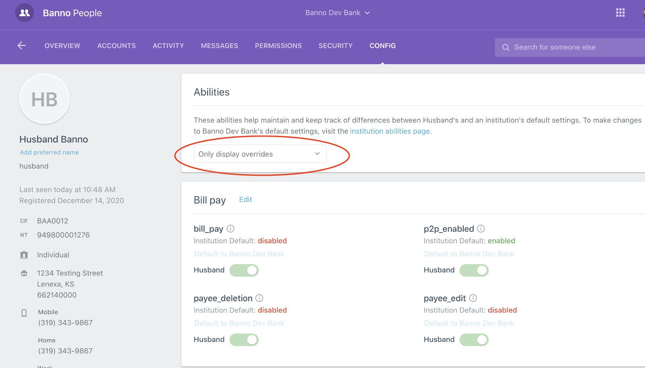
Task: Expand the Banno Dev Bank institution selector
Action: pyautogui.click(x=337, y=13)
